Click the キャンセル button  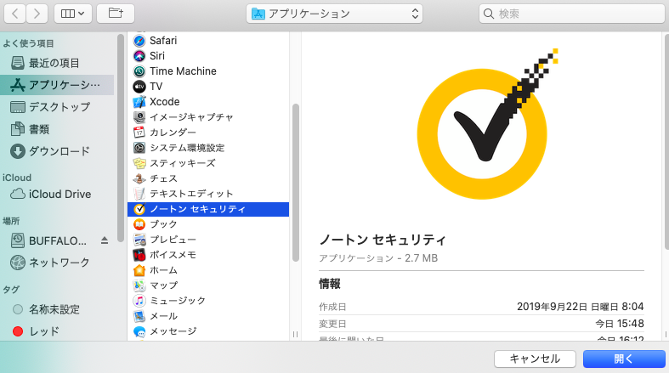535,359
